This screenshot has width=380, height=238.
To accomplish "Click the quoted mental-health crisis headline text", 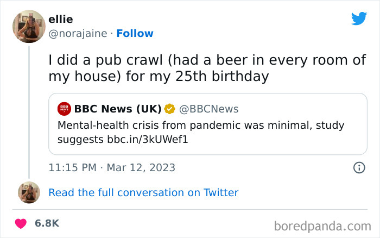I will tap(201, 126).
